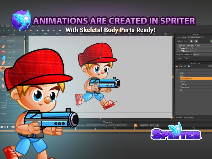
Task: Click the New project page icon
Action: 37,30
